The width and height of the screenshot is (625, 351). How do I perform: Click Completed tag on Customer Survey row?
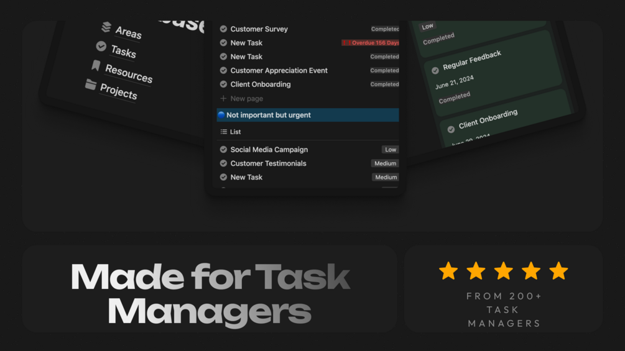385,29
